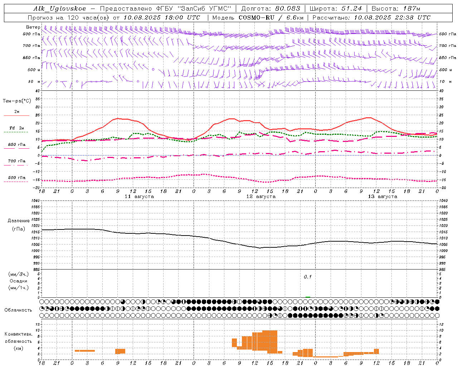
Task: Click the '700 гПа' temperature legend entry
Action: 16,161
